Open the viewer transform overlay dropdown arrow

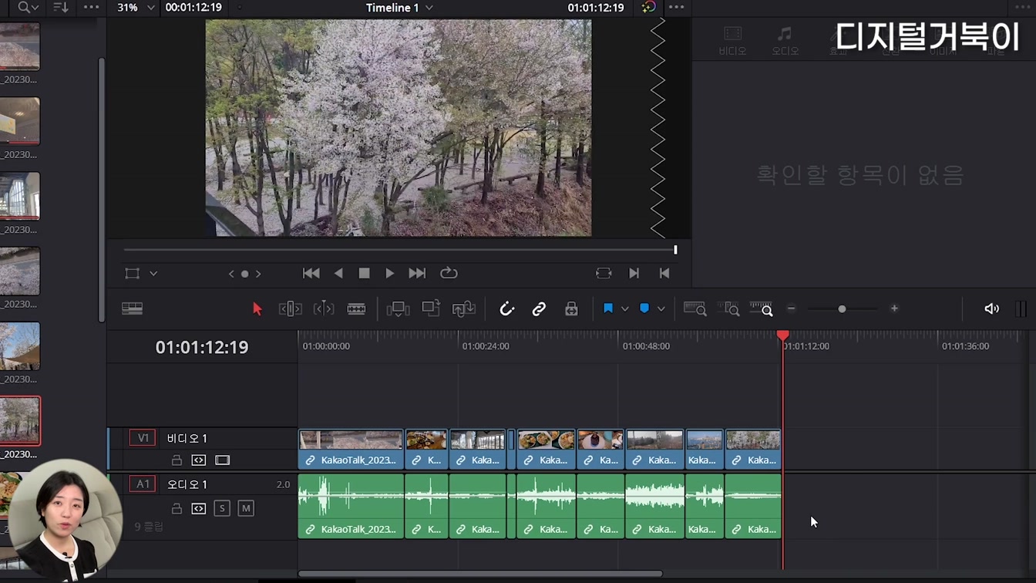(x=153, y=273)
